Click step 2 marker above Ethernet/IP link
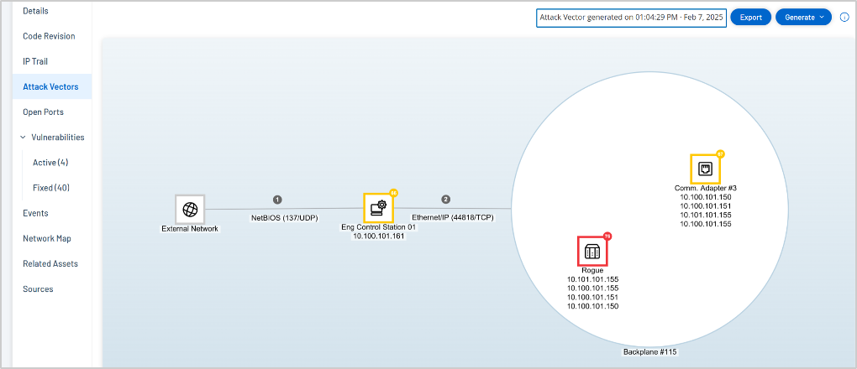This screenshot has width=857, height=369. tap(446, 200)
